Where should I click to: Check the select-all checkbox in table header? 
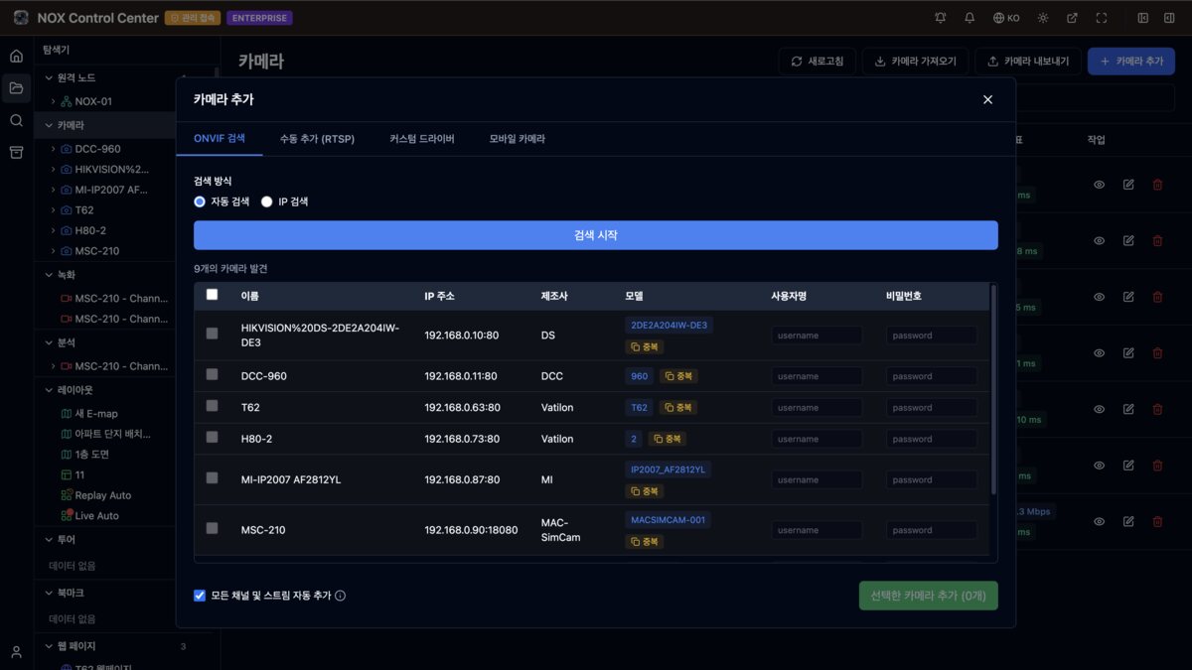click(x=212, y=295)
